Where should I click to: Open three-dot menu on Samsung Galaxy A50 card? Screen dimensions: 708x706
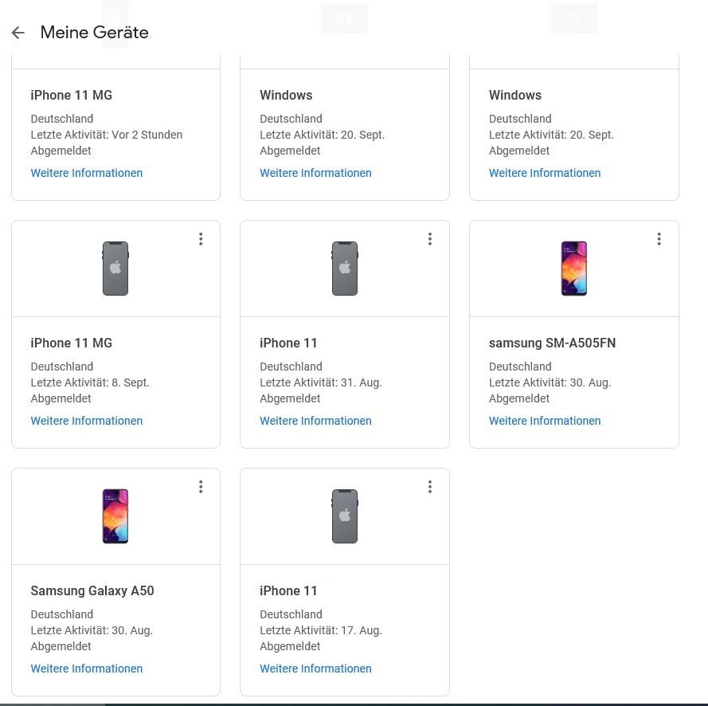coord(201,487)
